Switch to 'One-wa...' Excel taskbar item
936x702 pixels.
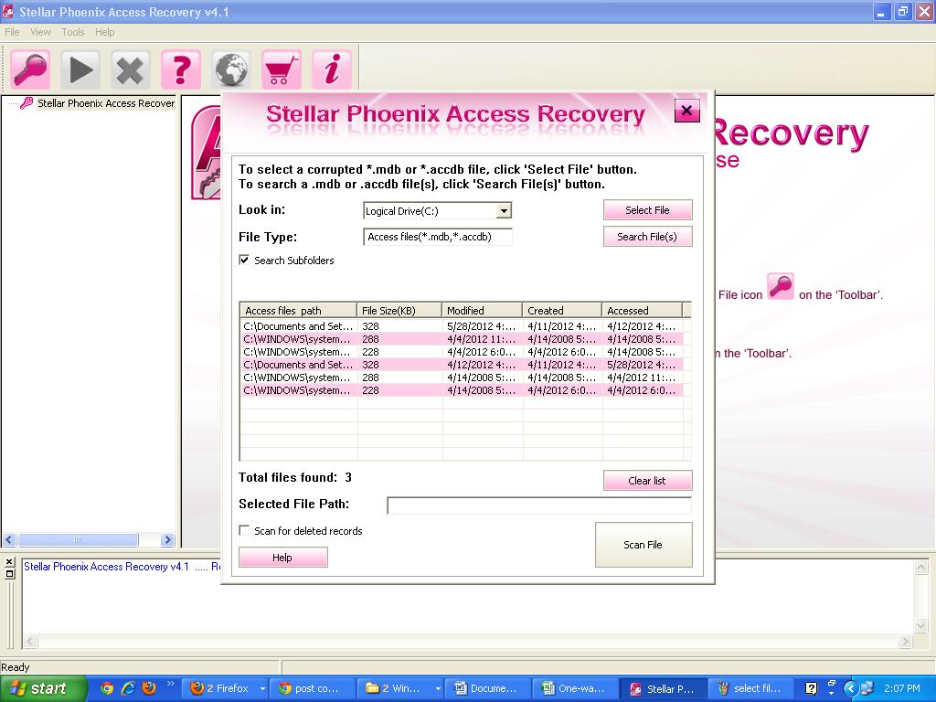pos(576,689)
